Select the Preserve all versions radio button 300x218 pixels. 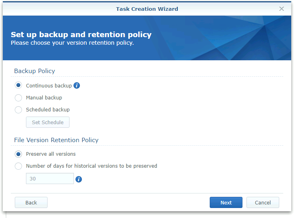18,154
